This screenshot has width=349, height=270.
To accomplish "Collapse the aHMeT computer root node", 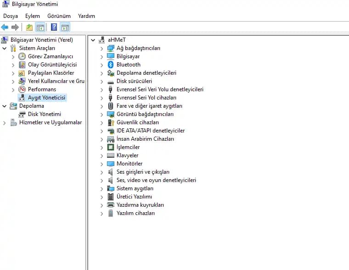I will [93, 40].
